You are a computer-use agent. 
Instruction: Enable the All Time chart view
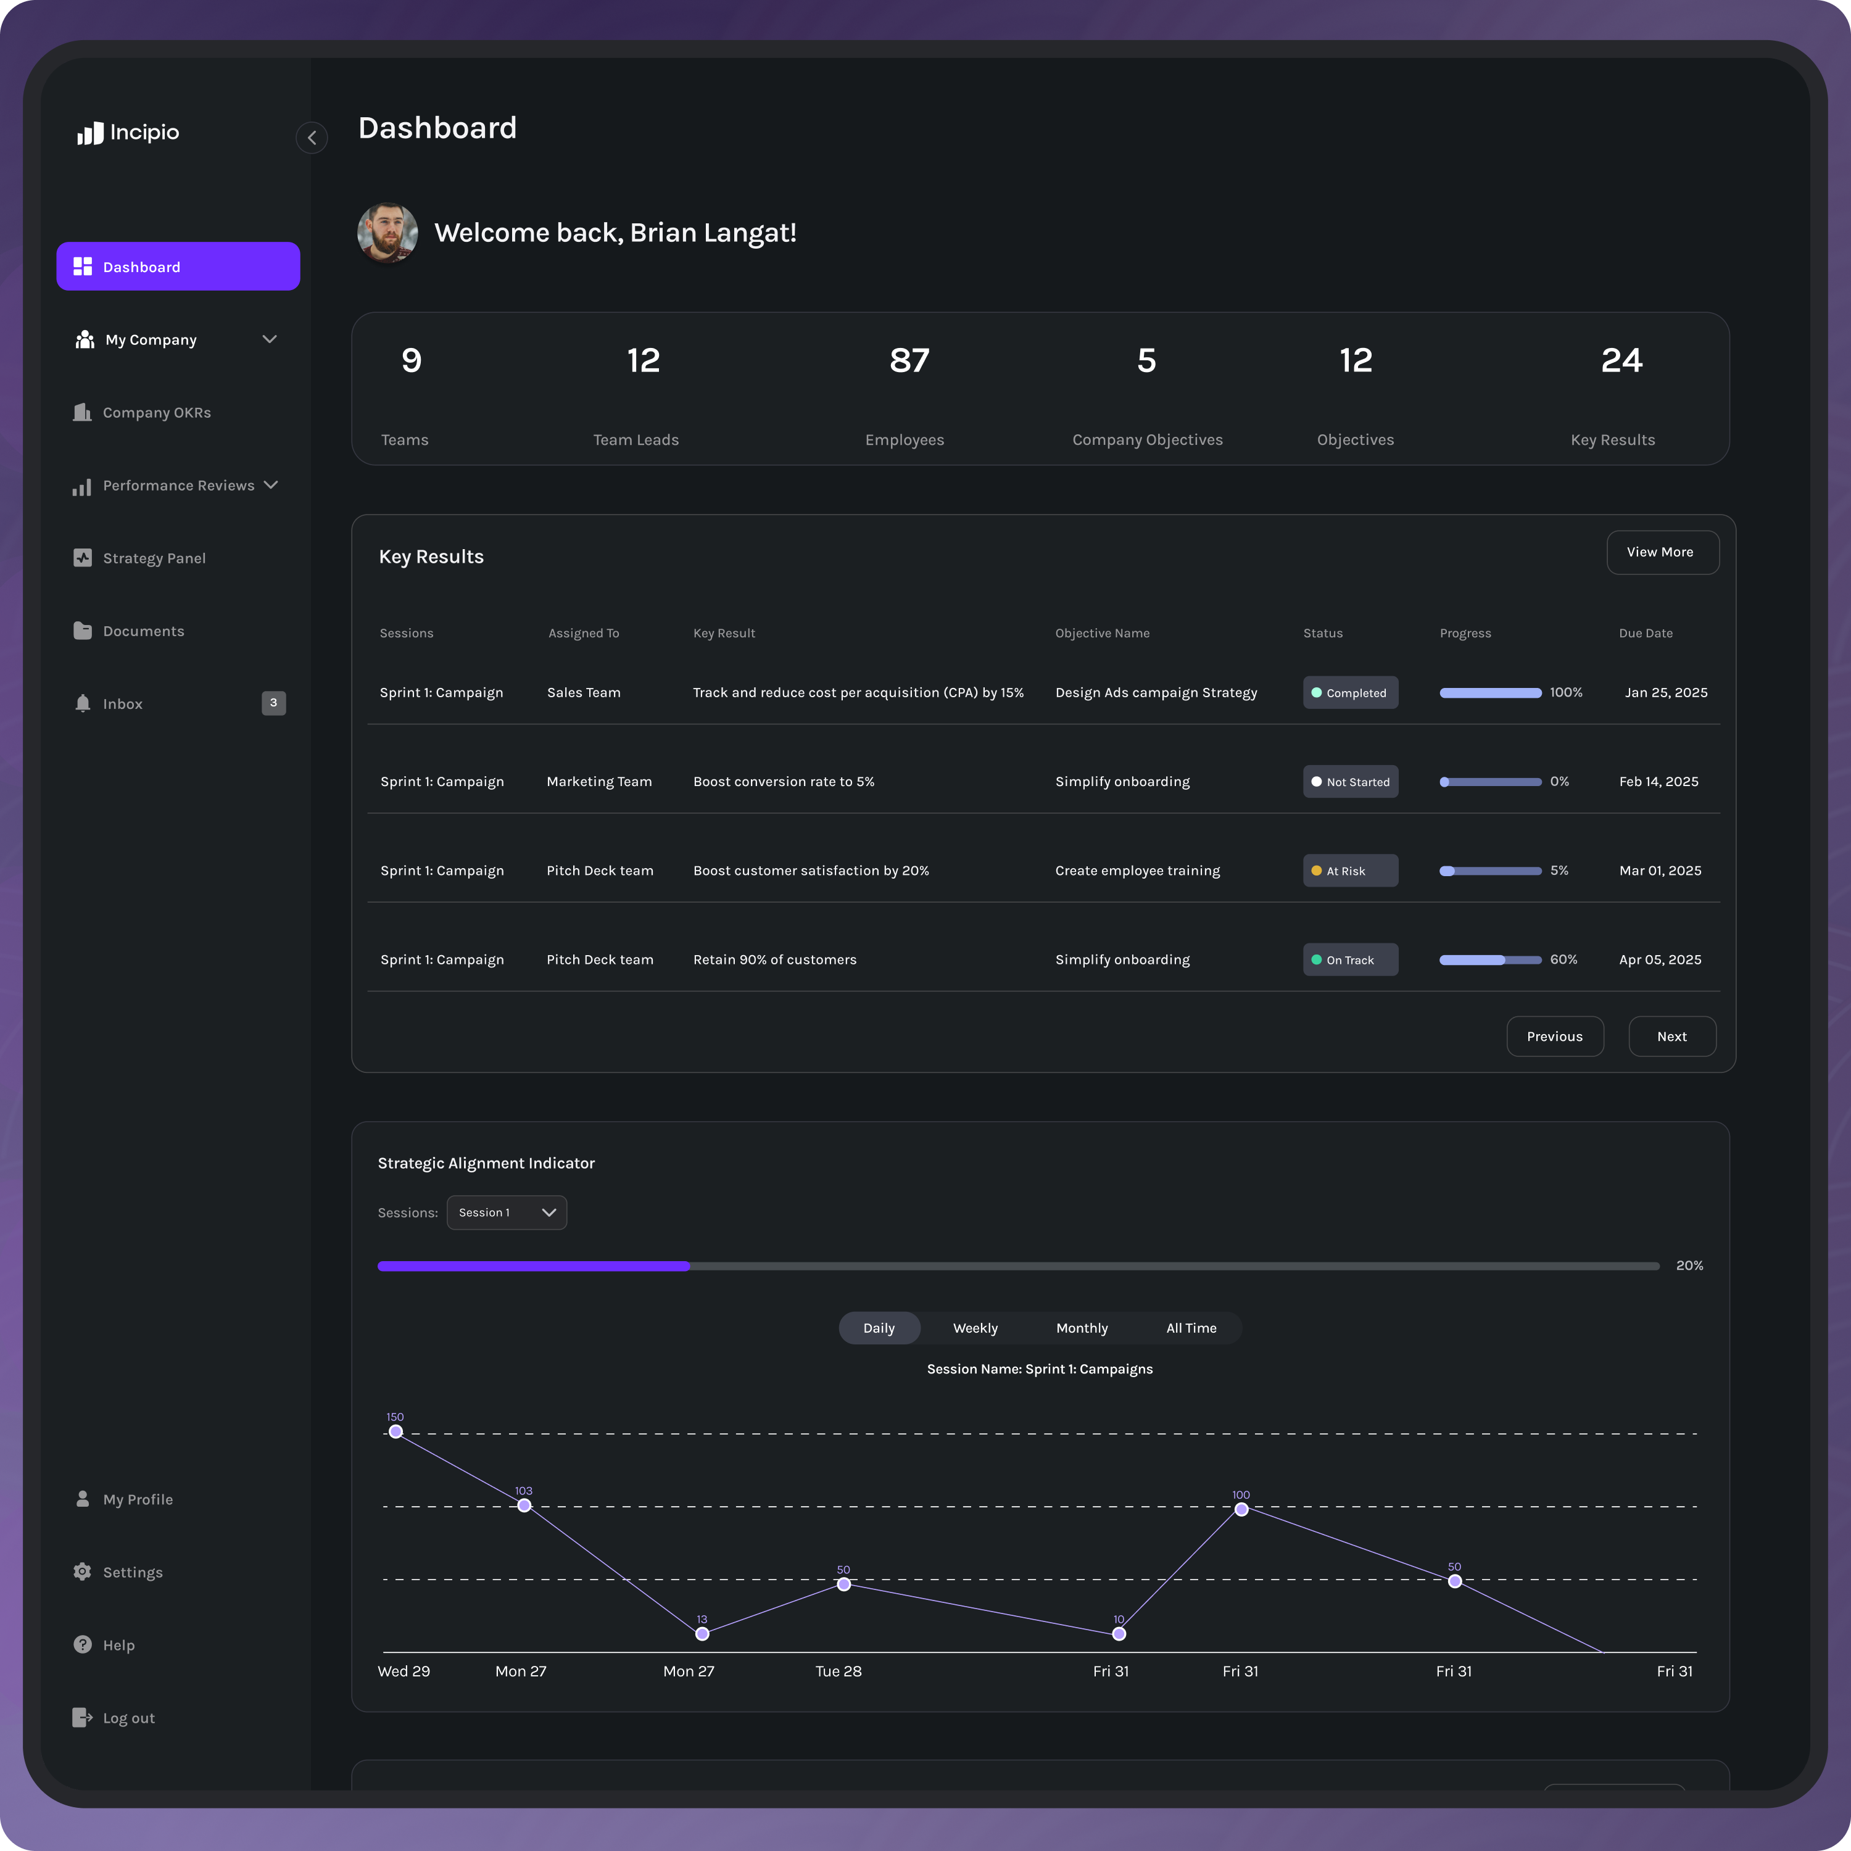[1191, 1328]
